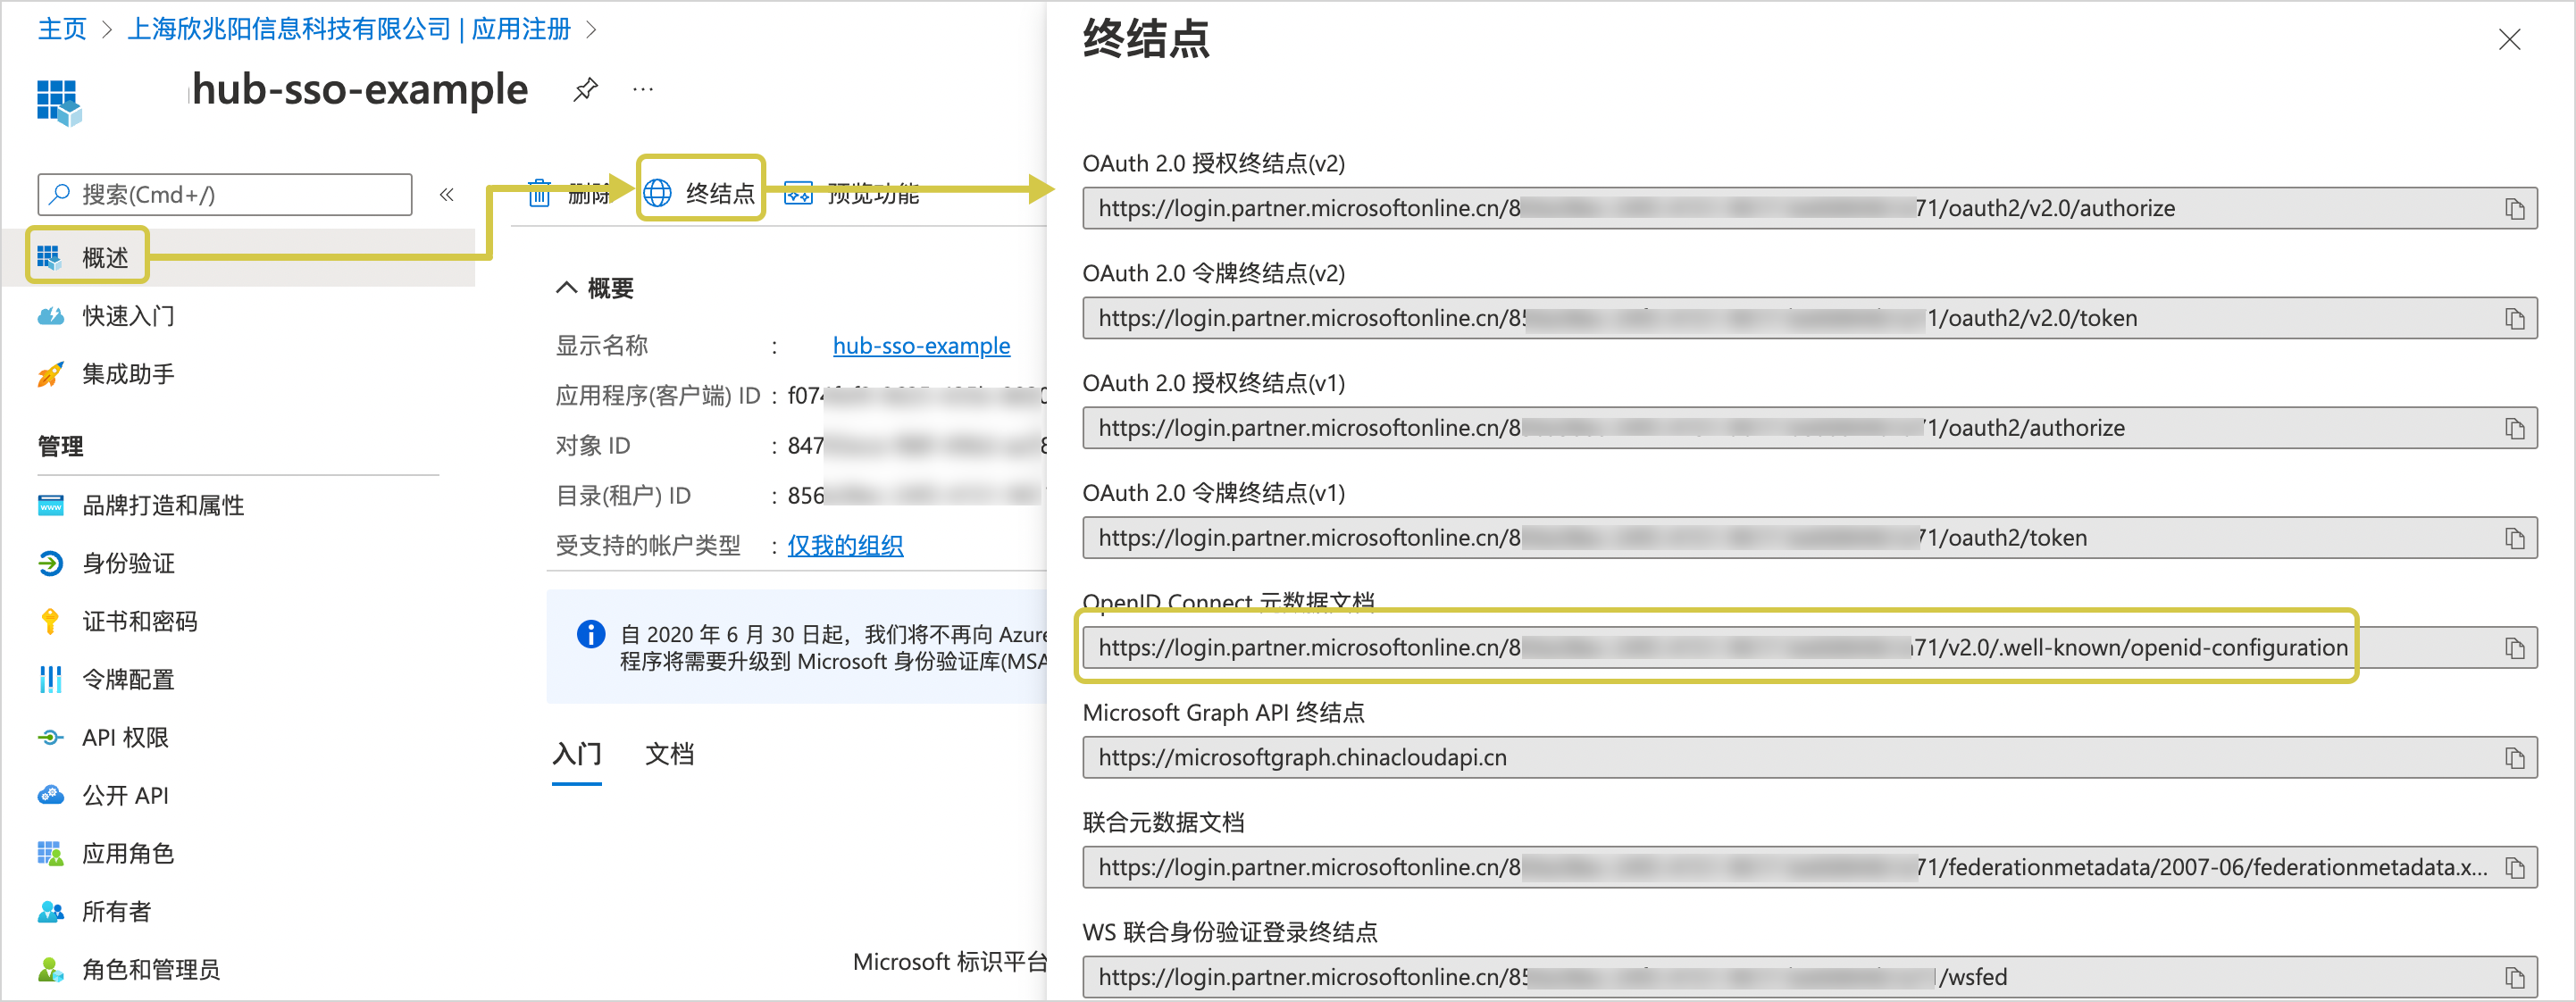
Task: Open the hub-sso-example display name link
Action: point(921,346)
